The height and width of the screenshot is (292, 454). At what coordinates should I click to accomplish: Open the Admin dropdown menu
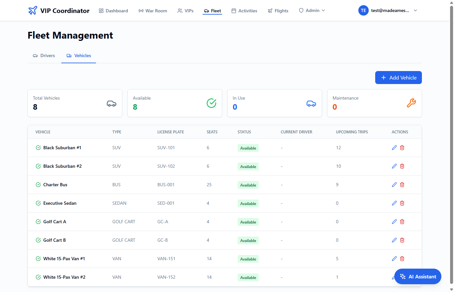[312, 10]
